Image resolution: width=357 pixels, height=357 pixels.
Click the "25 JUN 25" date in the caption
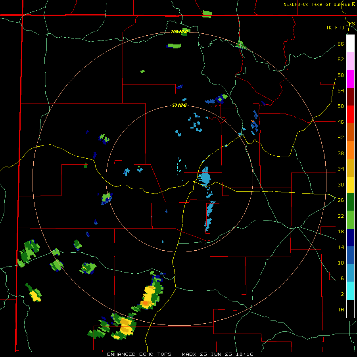[216, 354]
